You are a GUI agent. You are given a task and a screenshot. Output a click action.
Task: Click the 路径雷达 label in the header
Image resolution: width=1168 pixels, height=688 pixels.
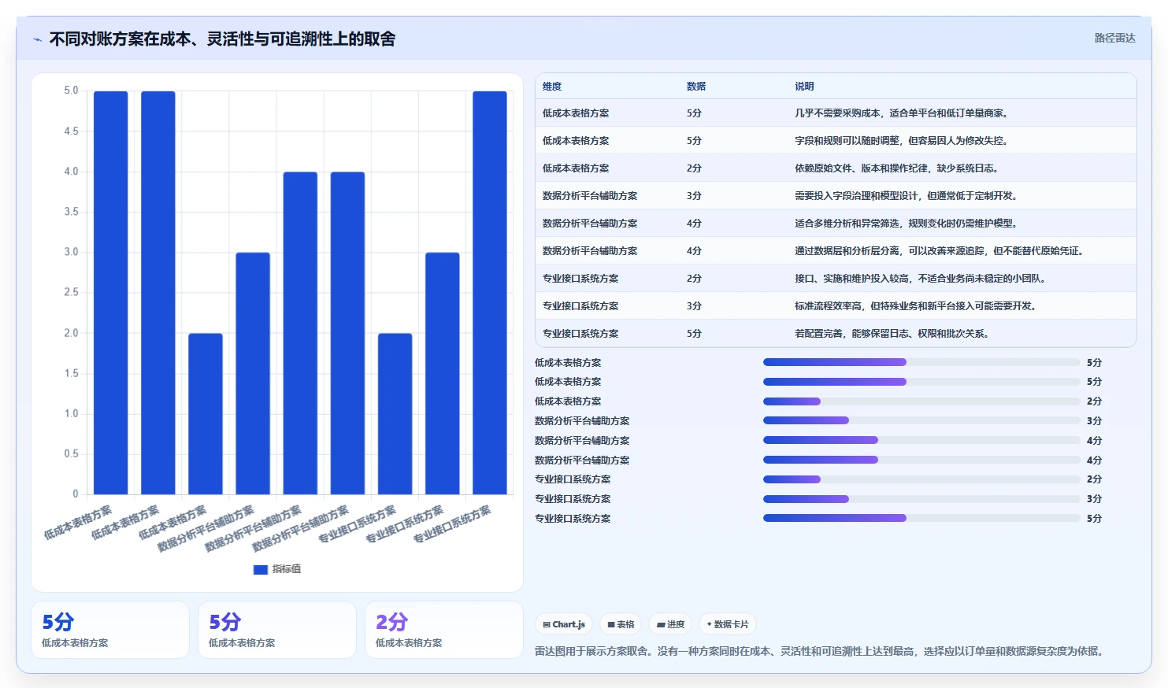click(1114, 38)
